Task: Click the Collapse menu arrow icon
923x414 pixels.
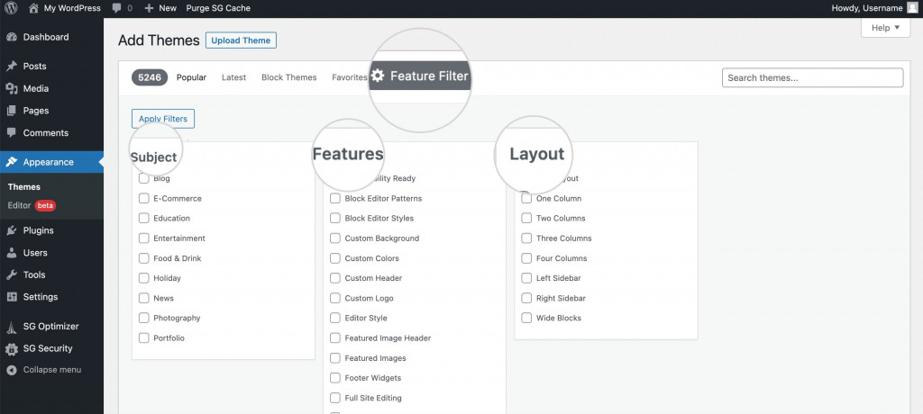Action: point(11,370)
